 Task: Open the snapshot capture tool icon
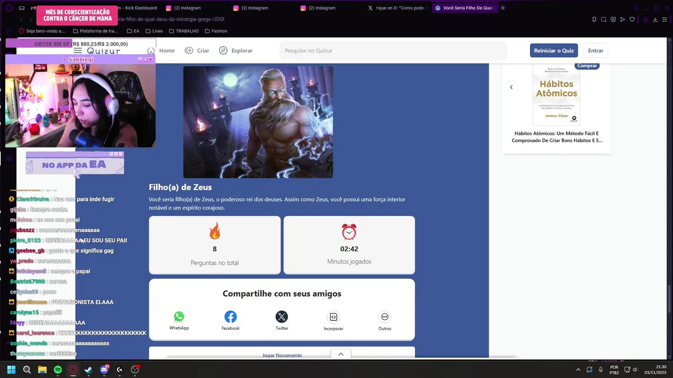pos(604,19)
